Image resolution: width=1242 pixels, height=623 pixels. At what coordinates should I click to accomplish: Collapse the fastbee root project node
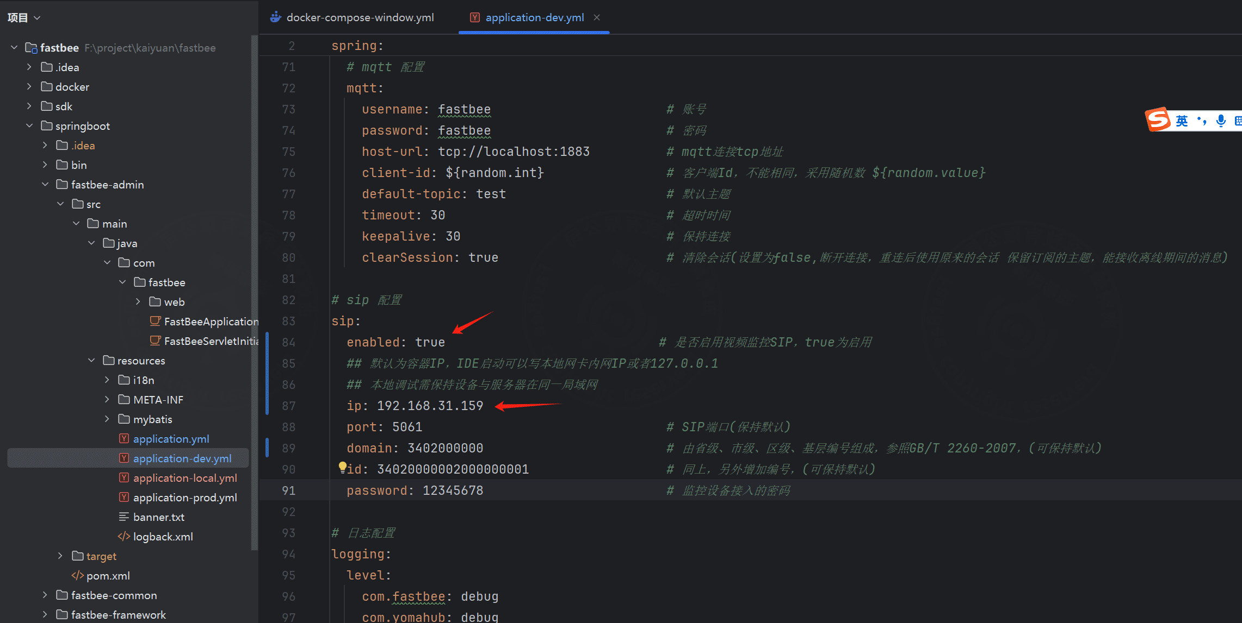pos(14,48)
